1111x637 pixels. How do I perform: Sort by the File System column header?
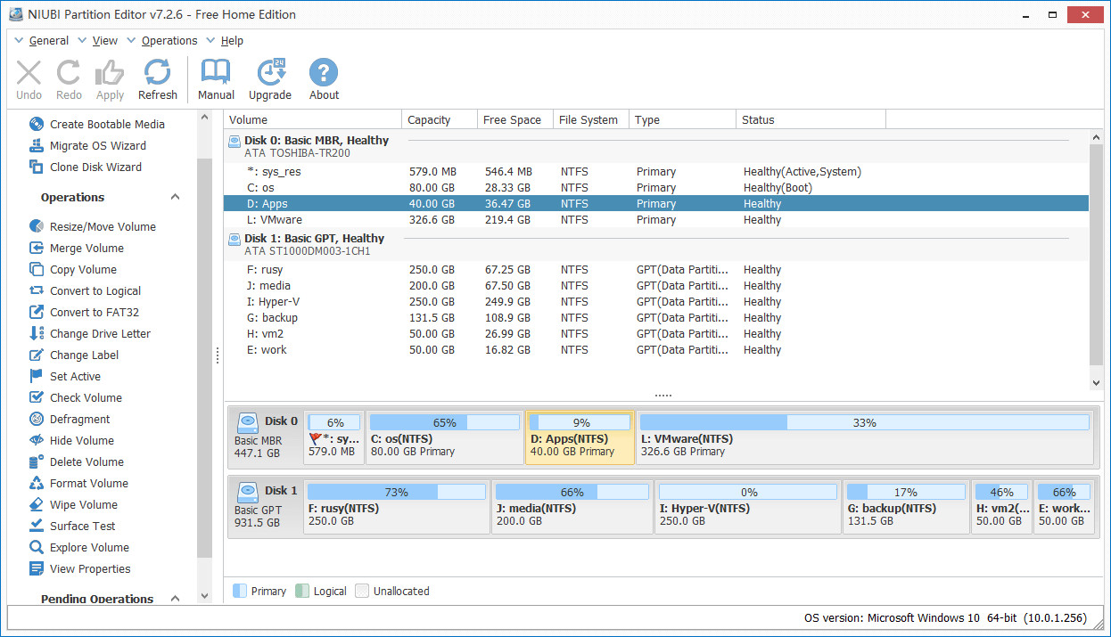pos(590,119)
